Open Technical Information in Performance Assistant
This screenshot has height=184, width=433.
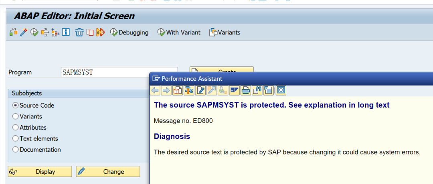(x=188, y=90)
